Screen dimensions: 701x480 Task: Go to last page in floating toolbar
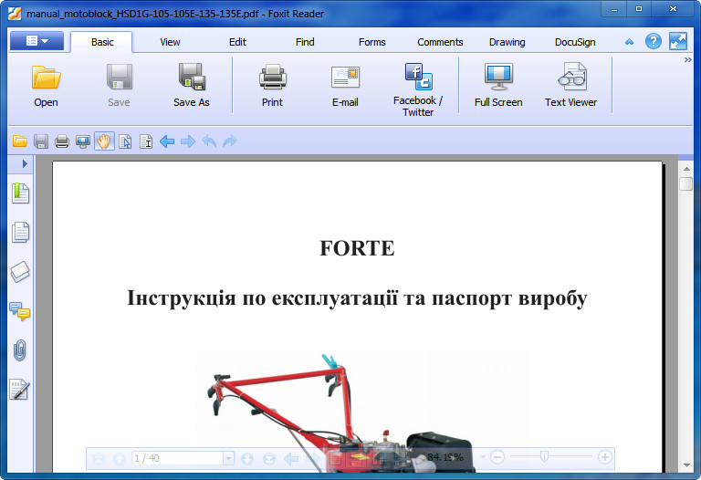coord(269,458)
